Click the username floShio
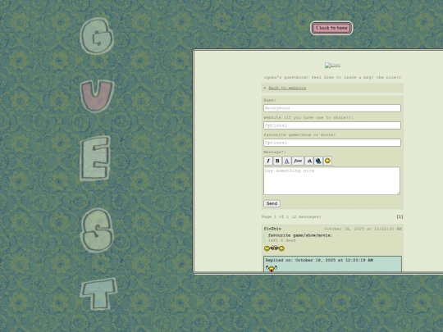443x332 pixels. (272, 229)
